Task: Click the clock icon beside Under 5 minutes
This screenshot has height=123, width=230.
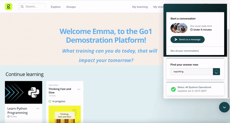Action: (191, 30)
